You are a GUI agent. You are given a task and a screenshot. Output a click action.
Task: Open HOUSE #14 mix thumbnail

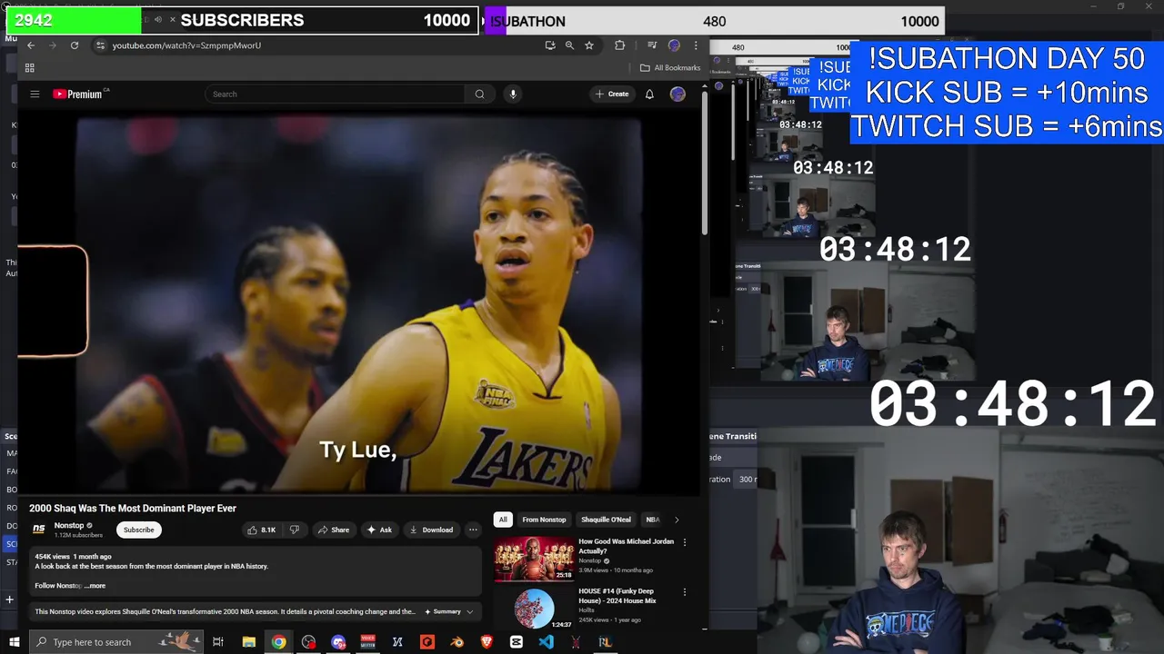pyautogui.click(x=534, y=609)
